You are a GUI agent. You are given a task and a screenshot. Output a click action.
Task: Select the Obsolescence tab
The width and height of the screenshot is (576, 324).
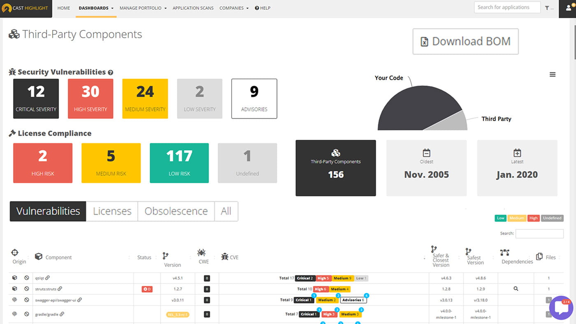(176, 211)
